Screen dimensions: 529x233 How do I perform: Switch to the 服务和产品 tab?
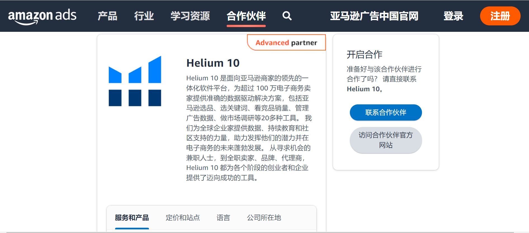click(132, 218)
